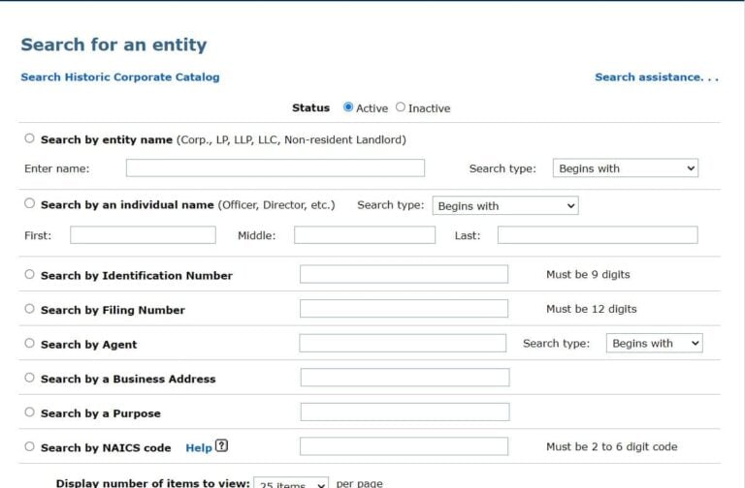745x488 pixels.
Task: Open entity name Search type dropdown
Action: [625, 168]
